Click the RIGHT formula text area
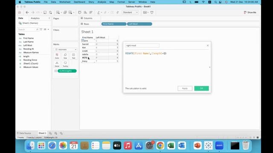 (146, 54)
